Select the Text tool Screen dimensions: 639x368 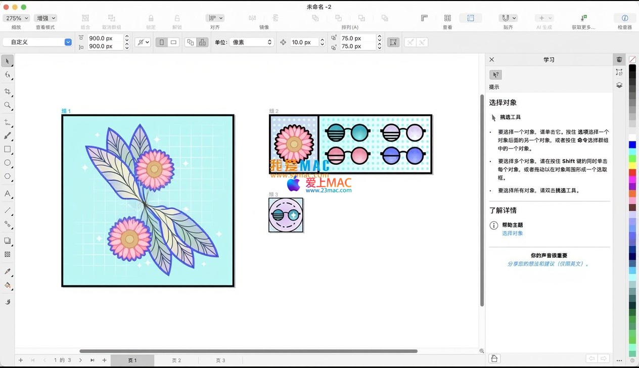[x=7, y=194]
